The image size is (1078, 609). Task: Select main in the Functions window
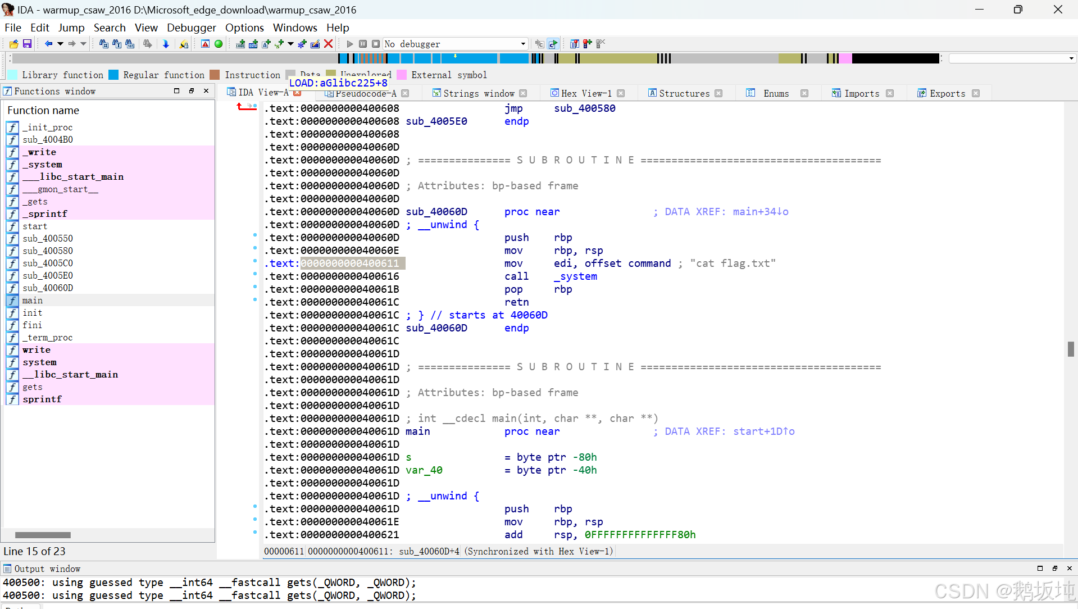point(33,300)
